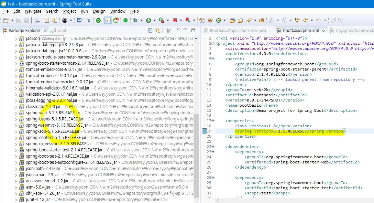374x203 pixels.
Task: Select spring-boot-starter-test-2.1.4.RELEASE.jar entry
Action: [x=64, y=150]
